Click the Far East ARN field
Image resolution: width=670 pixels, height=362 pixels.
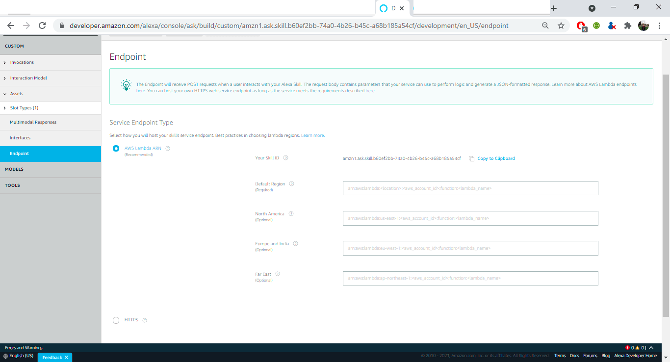(470, 278)
